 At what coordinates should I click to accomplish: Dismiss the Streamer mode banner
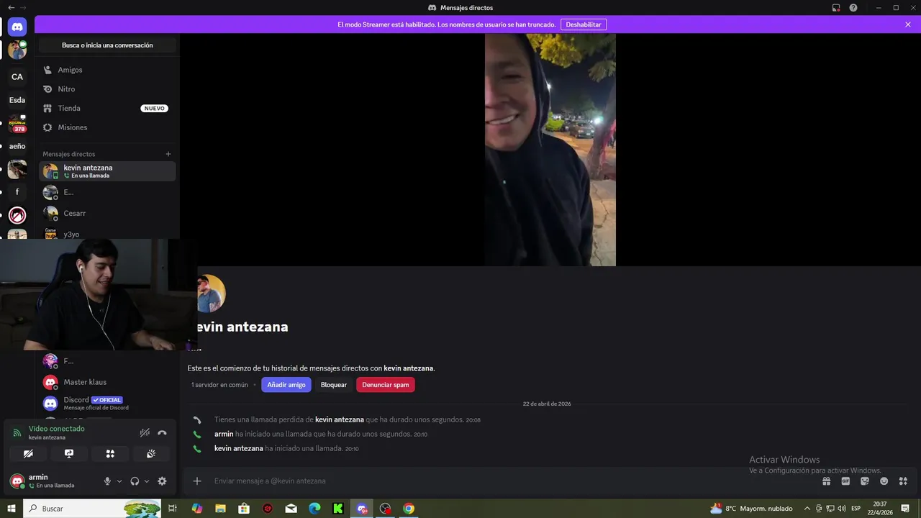click(908, 24)
